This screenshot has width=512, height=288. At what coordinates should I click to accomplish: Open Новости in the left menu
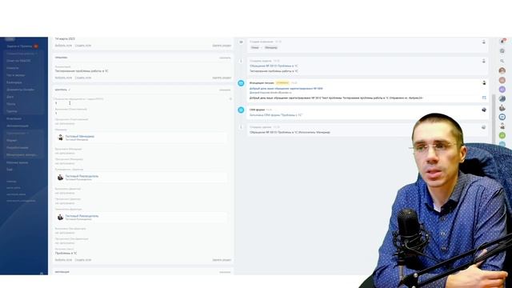click(x=13, y=68)
